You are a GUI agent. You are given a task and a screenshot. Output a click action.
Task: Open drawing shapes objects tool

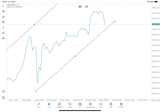(x=3, y=33)
